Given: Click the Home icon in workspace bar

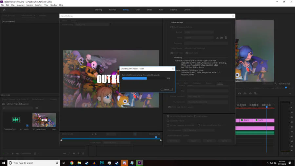Looking at the screenshot, I should pos(4,10).
